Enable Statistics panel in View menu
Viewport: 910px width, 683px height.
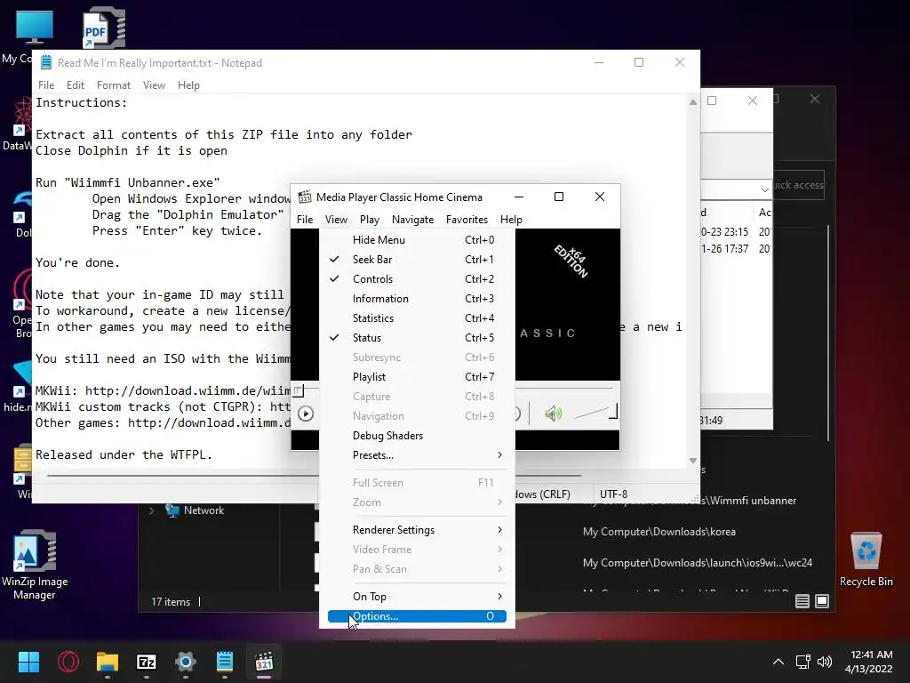click(417, 318)
